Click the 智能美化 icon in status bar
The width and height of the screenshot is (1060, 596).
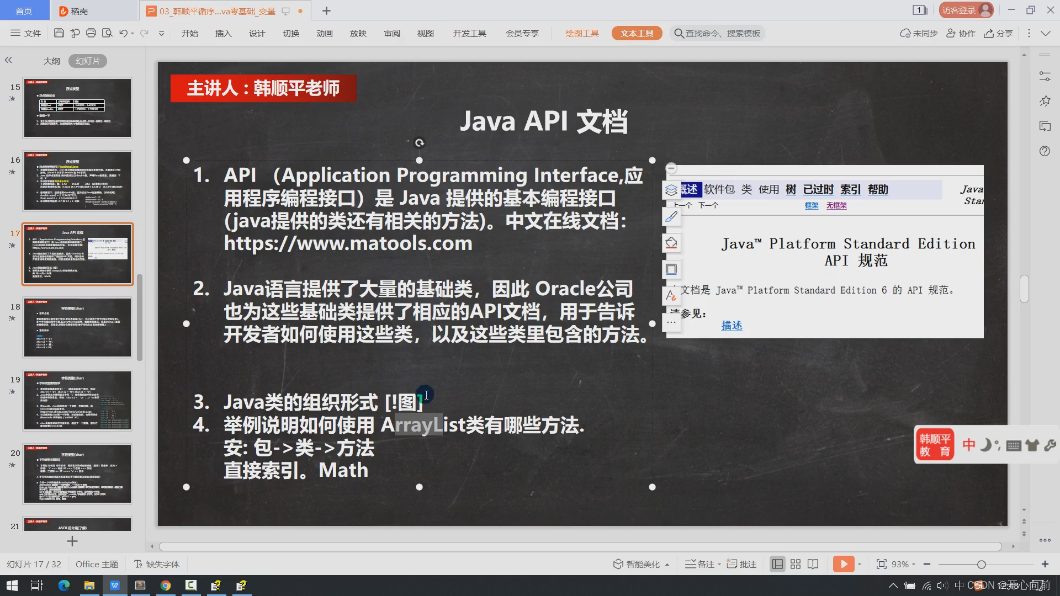click(618, 564)
